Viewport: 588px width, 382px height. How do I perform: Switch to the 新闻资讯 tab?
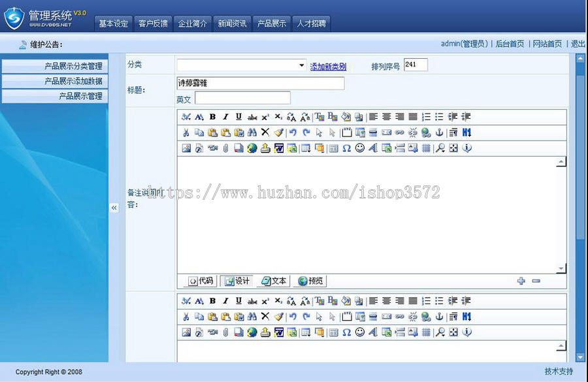tap(232, 24)
